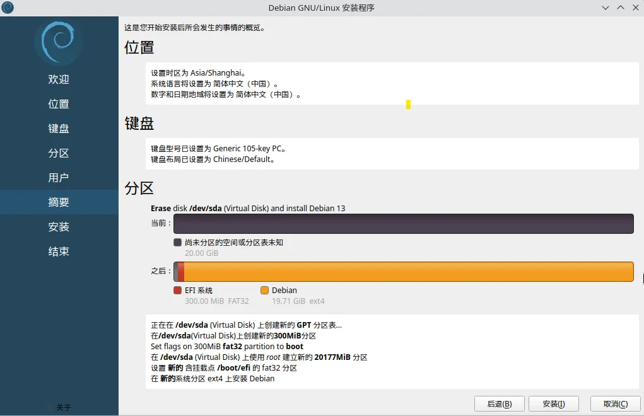Click the red EFI segment in the after bar
This screenshot has height=416, width=644.
(x=181, y=272)
